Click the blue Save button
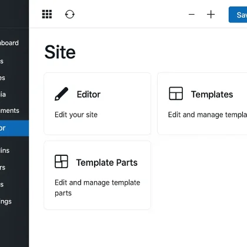The height and width of the screenshot is (247, 247). point(238,15)
